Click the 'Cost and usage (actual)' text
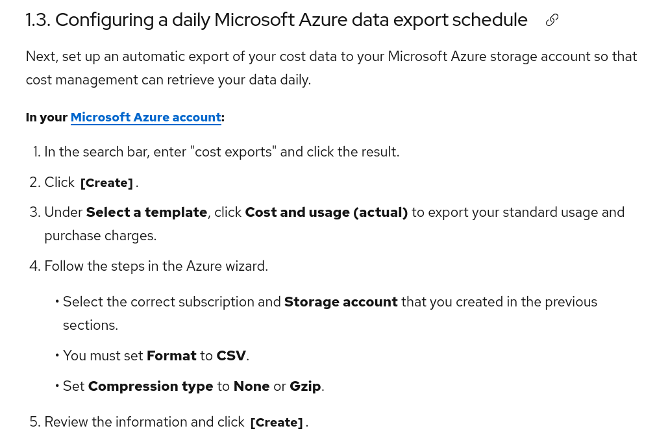The image size is (668, 448). [326, 212]
